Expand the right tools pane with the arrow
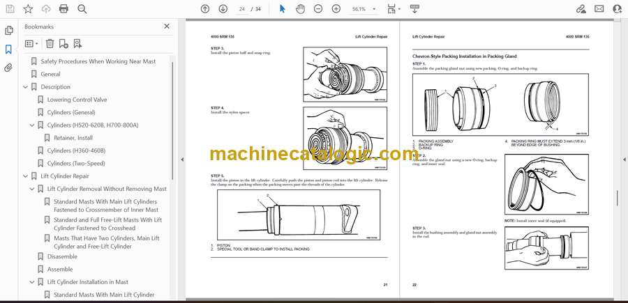628x303 pixels. pyautogui.click(x=624, y=160)
